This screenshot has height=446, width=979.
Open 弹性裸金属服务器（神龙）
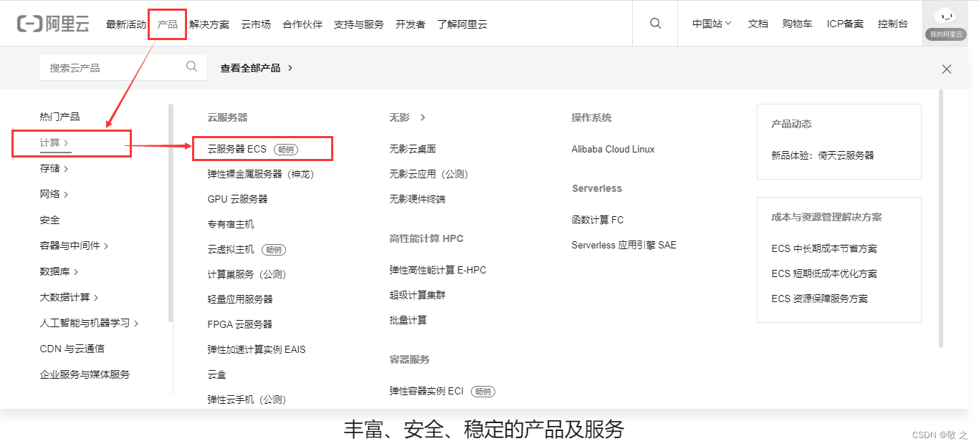click(261, 174)
